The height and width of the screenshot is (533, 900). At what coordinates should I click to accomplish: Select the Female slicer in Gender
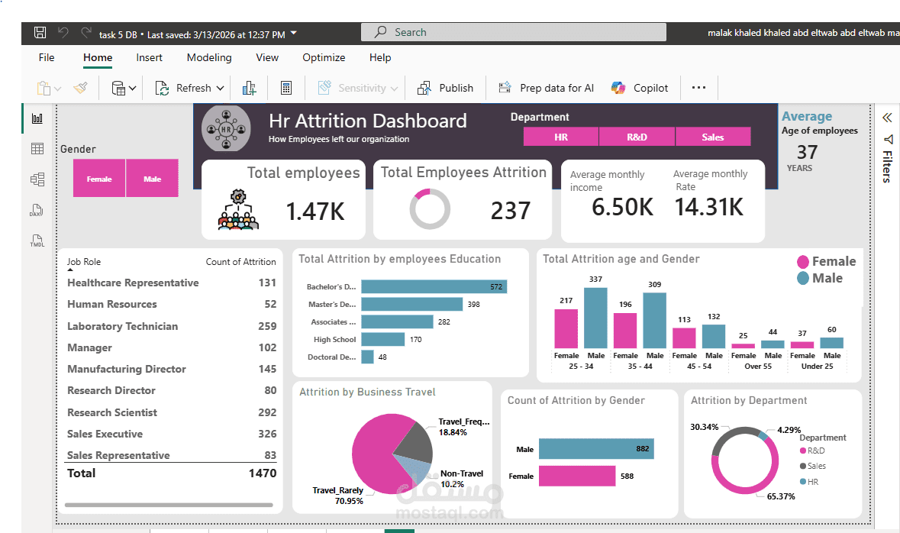99,177
